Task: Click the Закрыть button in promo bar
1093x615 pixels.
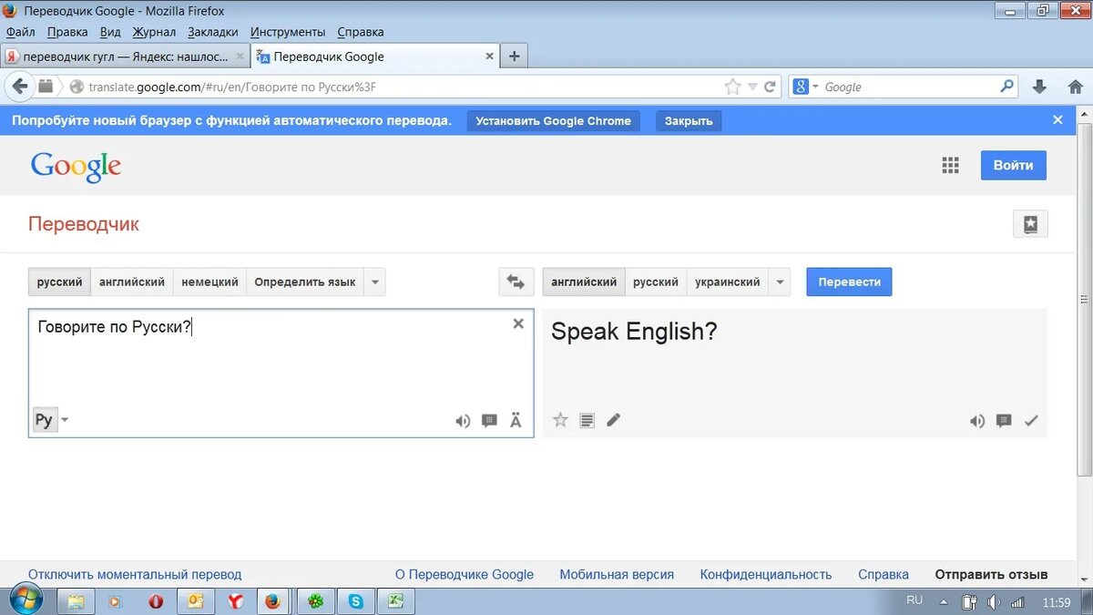Action: click(x=689, y=121)
